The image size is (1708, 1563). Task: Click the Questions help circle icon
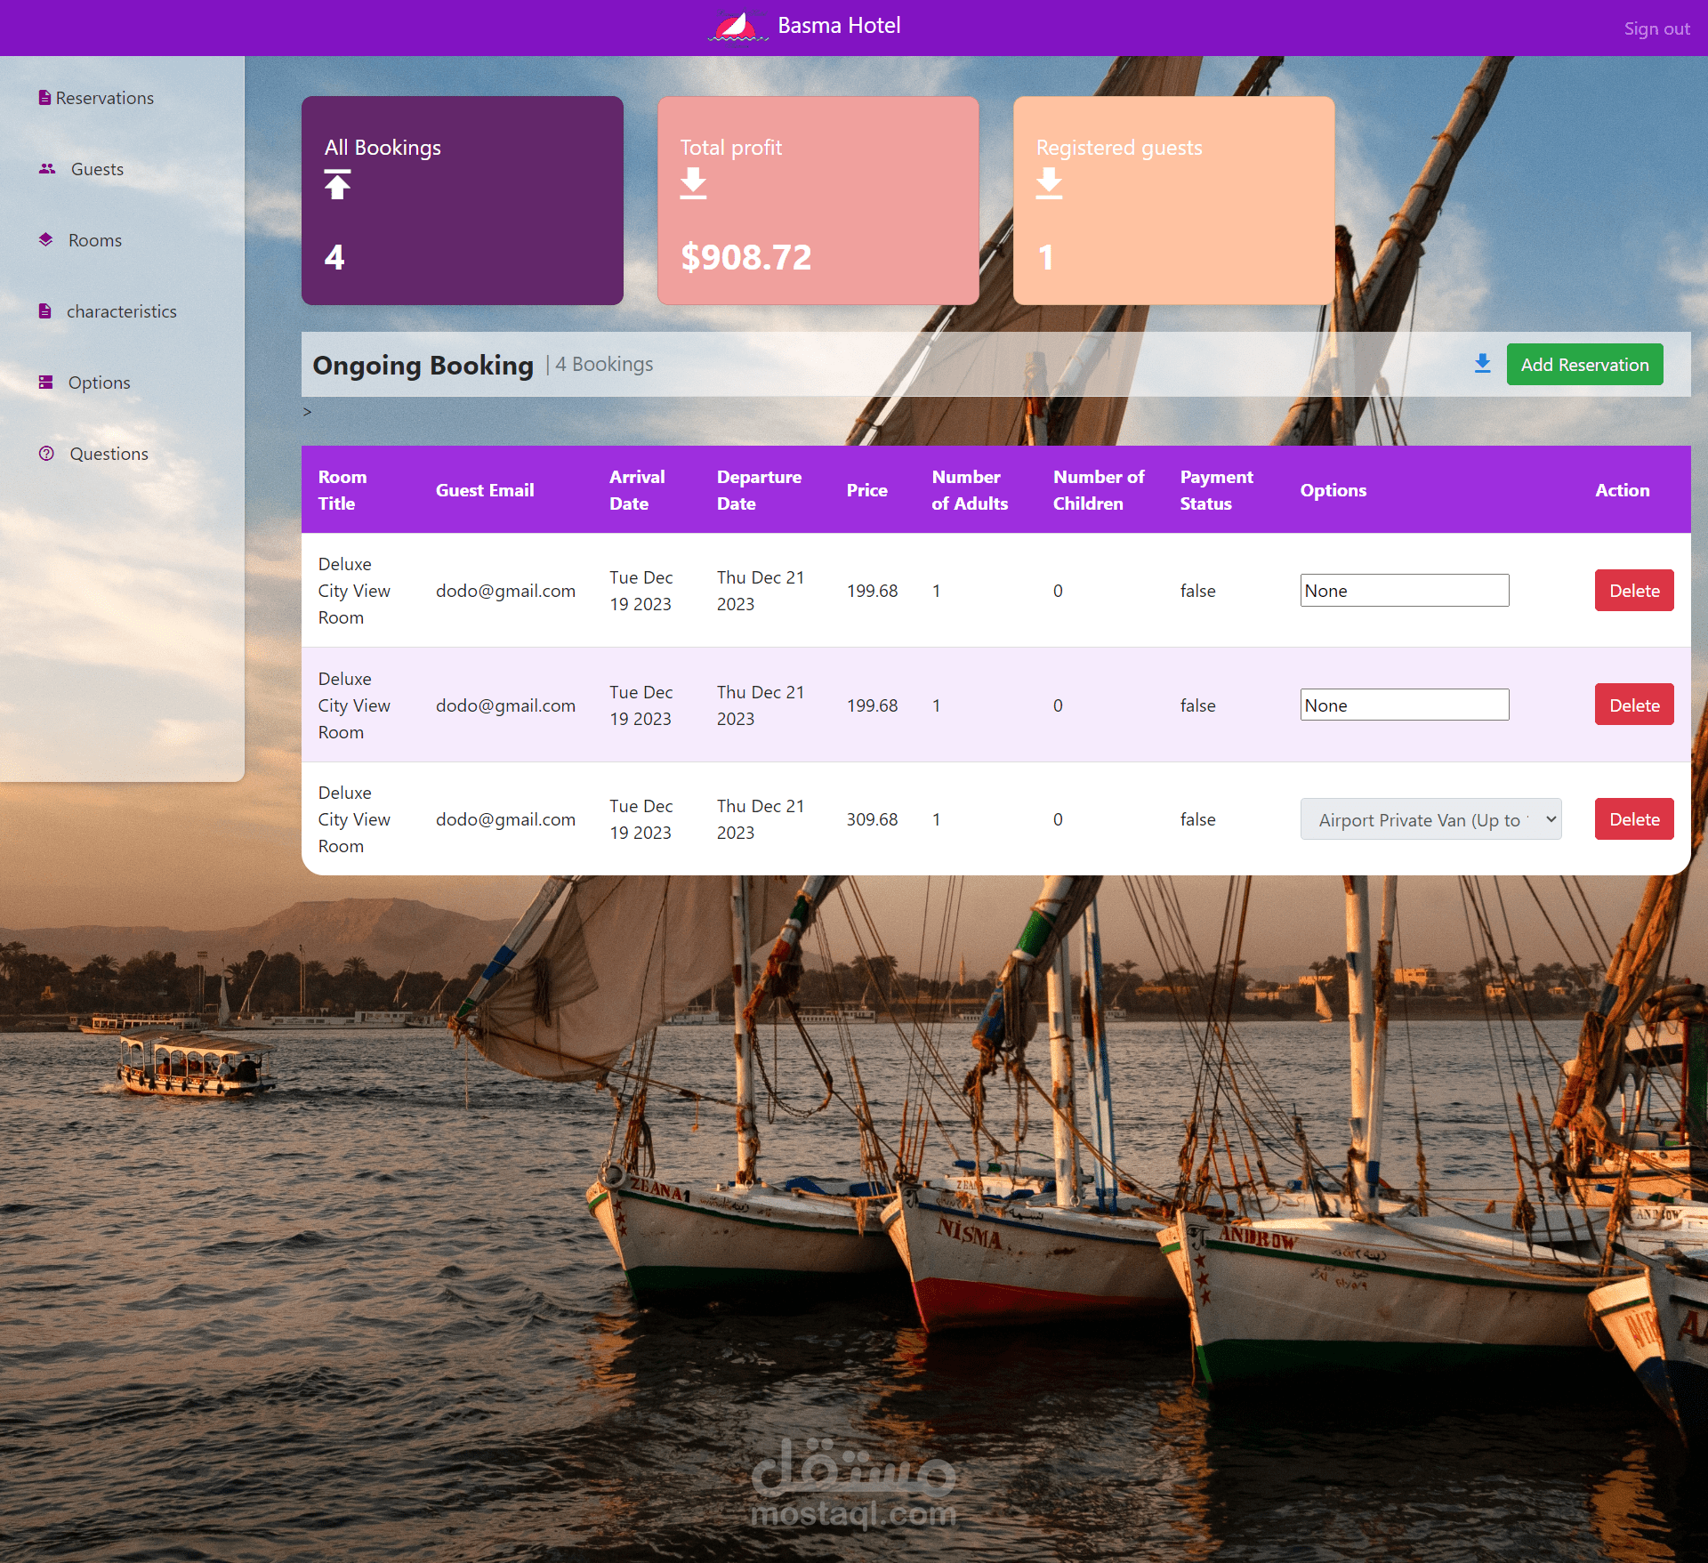click(46, 453)
